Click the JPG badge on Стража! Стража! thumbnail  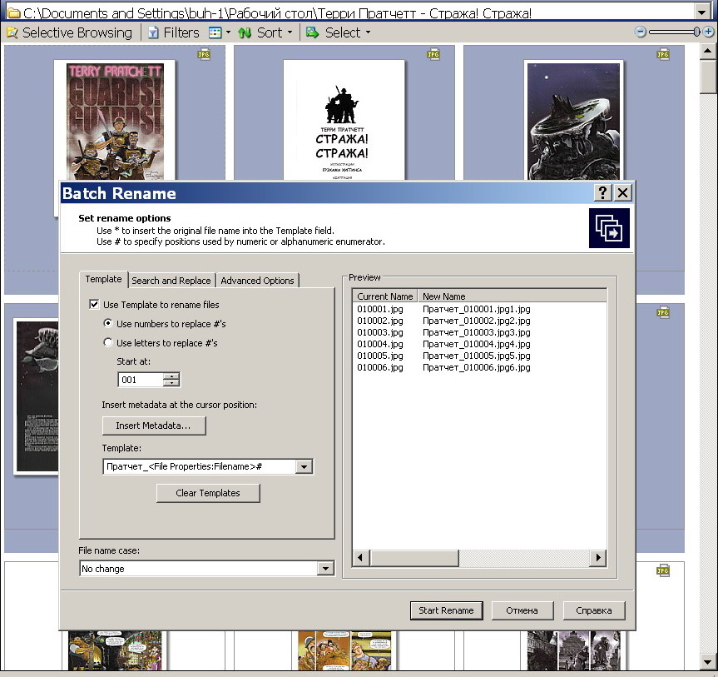433,55
